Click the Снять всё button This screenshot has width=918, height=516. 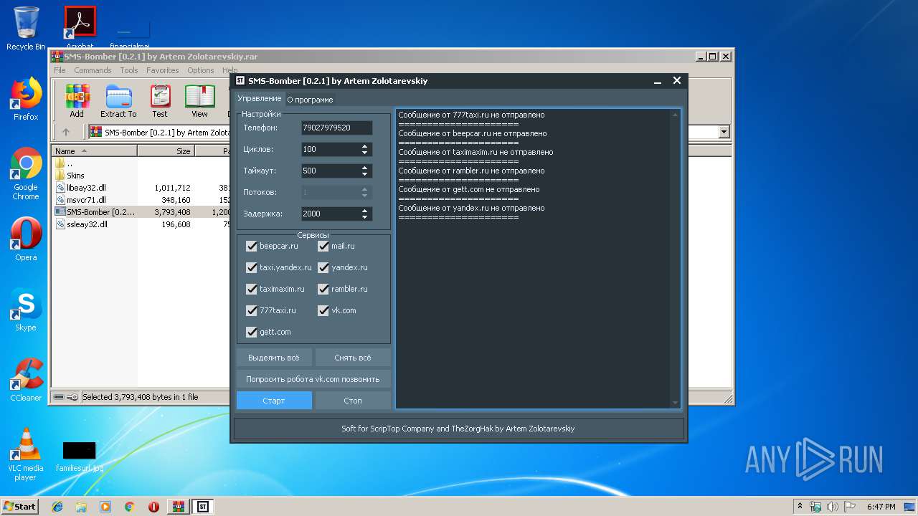[x=353, y=358]
